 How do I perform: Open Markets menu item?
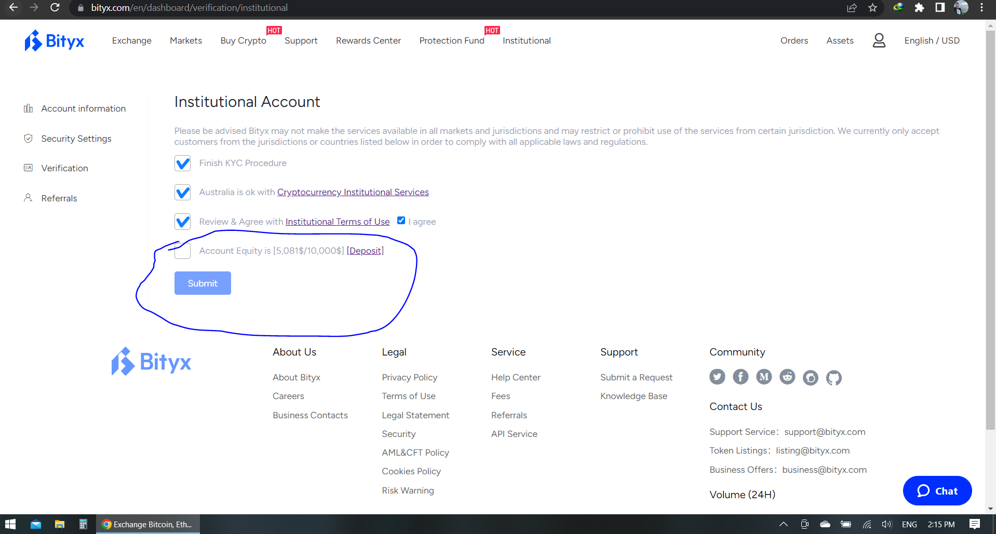(x=186, y=40)
